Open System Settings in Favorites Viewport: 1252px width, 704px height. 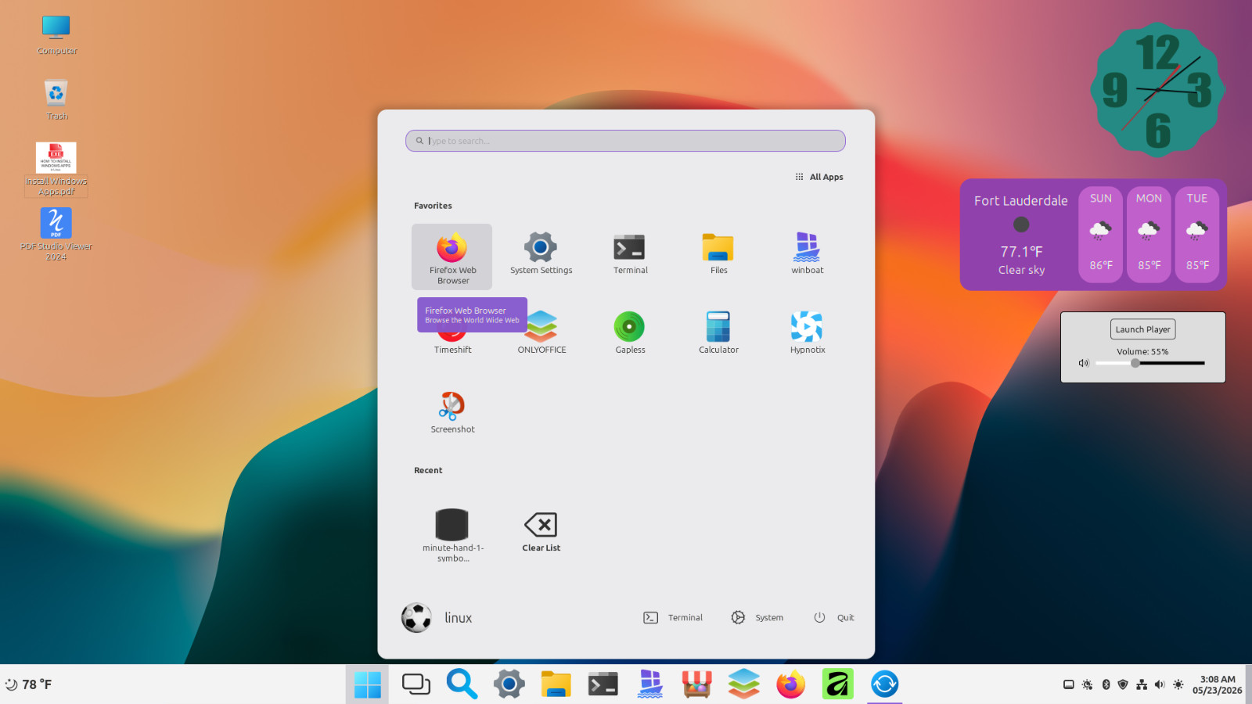tap(541, 253)
